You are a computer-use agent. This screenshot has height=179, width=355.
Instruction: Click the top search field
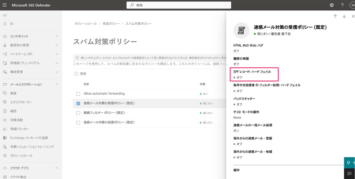click(x=179, y=5)
